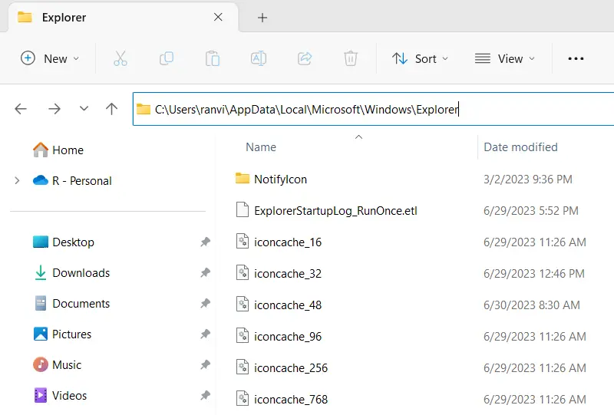Screen dimensions: 614x415
Task: Open Pictures in quick access
Action: coord(62,334)
